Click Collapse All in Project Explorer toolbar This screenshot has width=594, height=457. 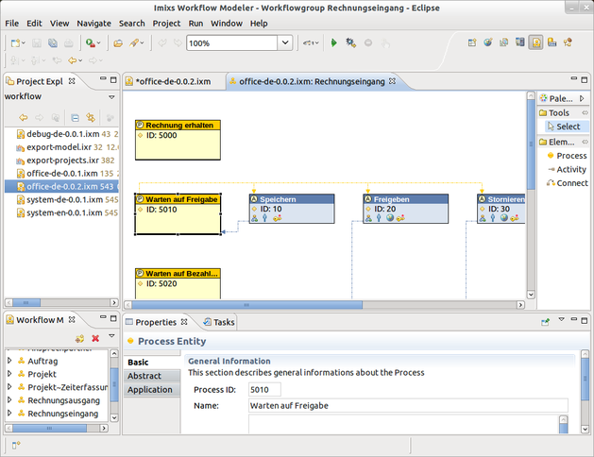click(76, 118)
